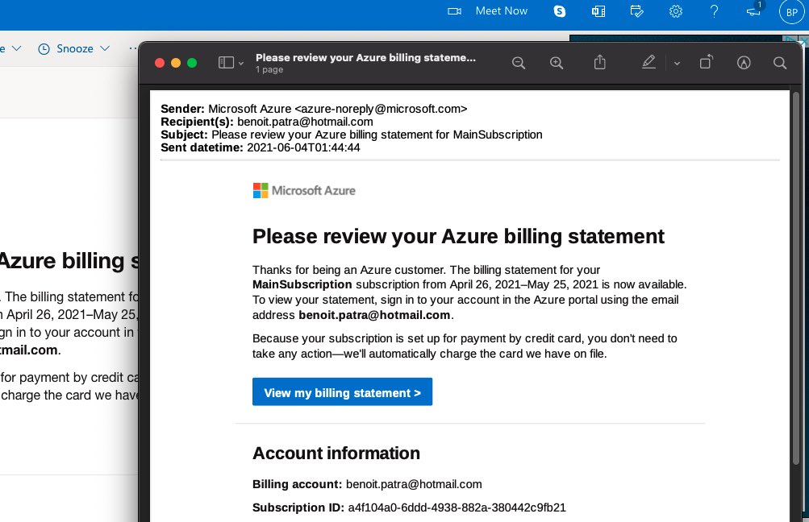Open My Day calendar-check icon
809x522 pixels.
coord(636,11)
